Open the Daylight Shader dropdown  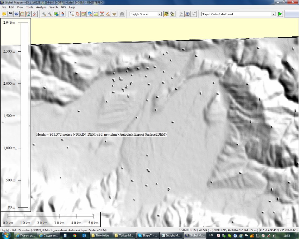point(159,14)
